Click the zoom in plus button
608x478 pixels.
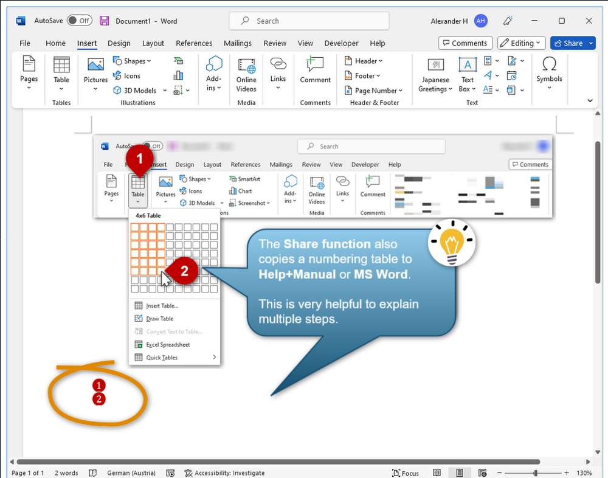click(x=567, y=473)
